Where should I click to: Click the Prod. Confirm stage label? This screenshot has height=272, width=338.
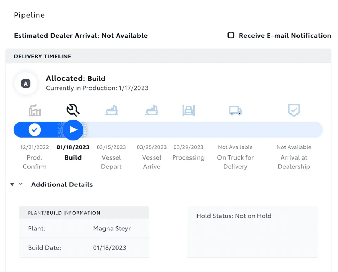click(35, 162)
